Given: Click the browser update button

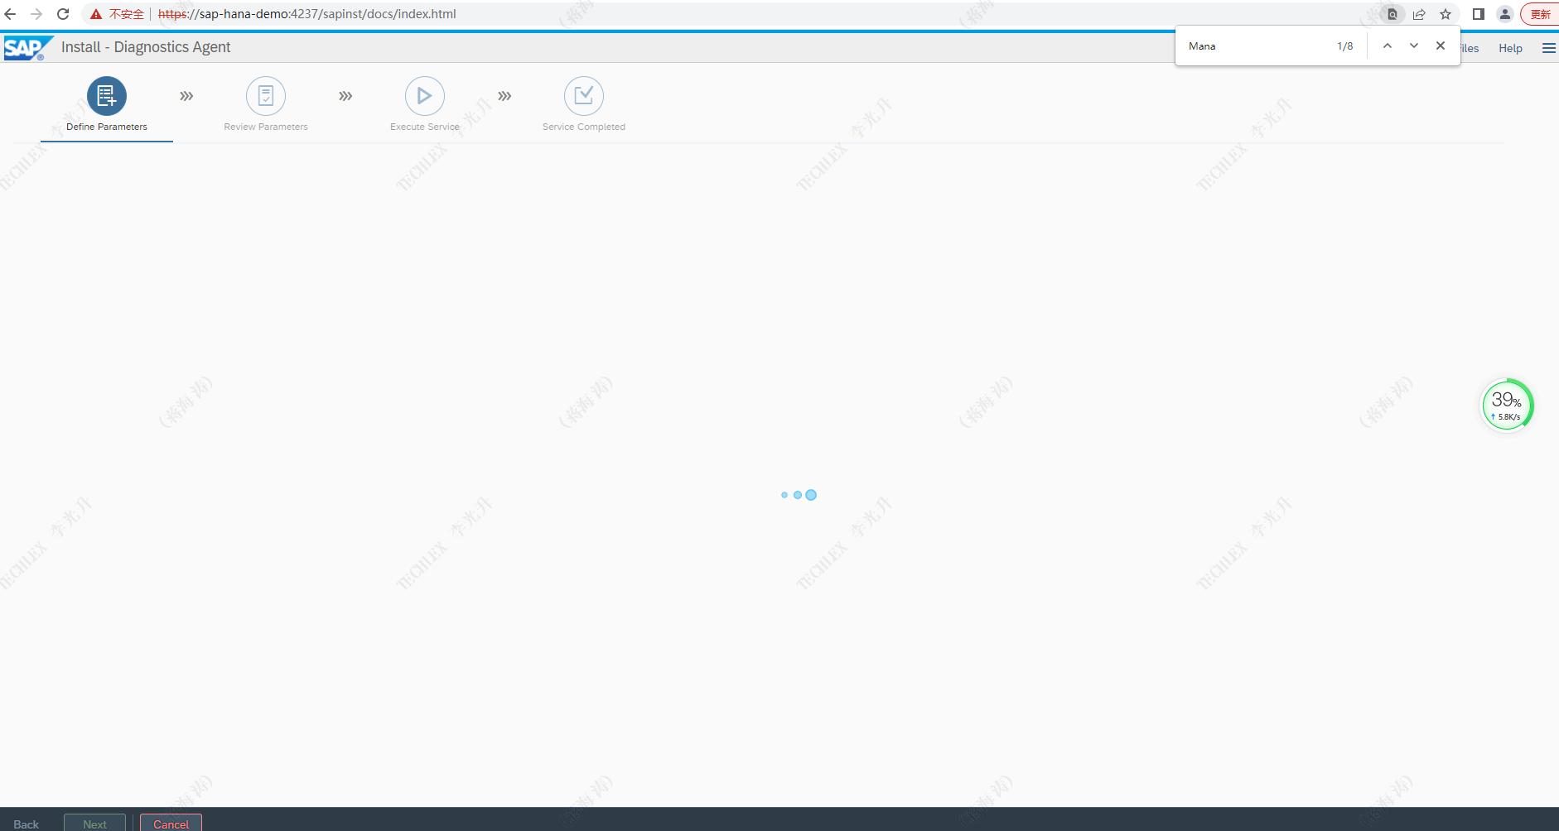Looking at the screenshot, I should click(1540, 14).
